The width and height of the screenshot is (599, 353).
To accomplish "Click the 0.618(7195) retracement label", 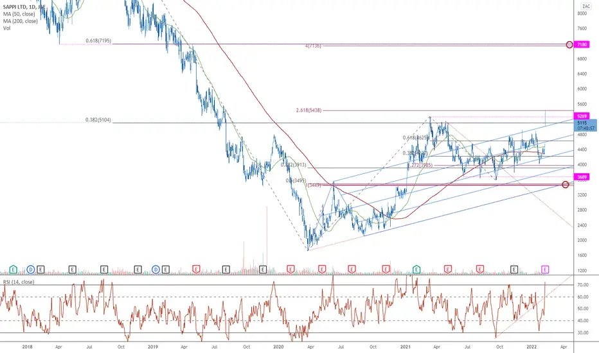I will point(98,40).
